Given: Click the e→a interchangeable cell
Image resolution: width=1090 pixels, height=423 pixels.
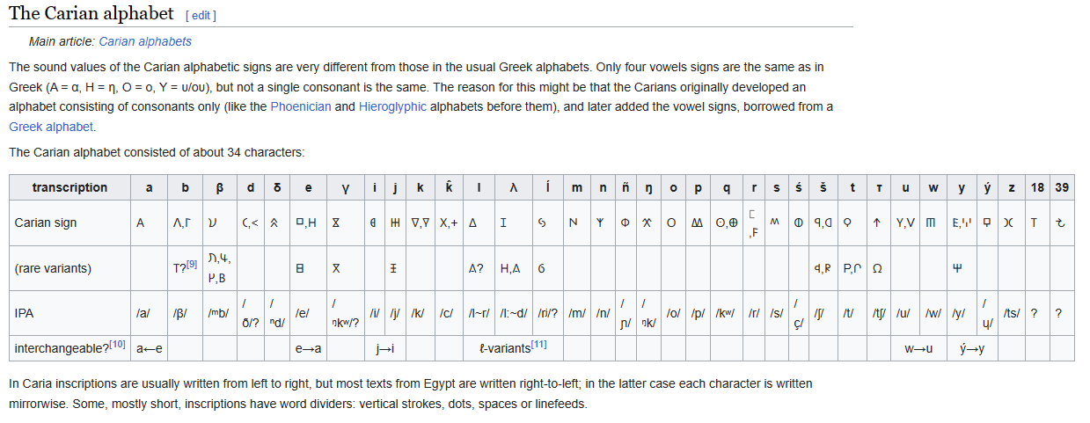Looking at the screenshot, I should coord(308,348).
